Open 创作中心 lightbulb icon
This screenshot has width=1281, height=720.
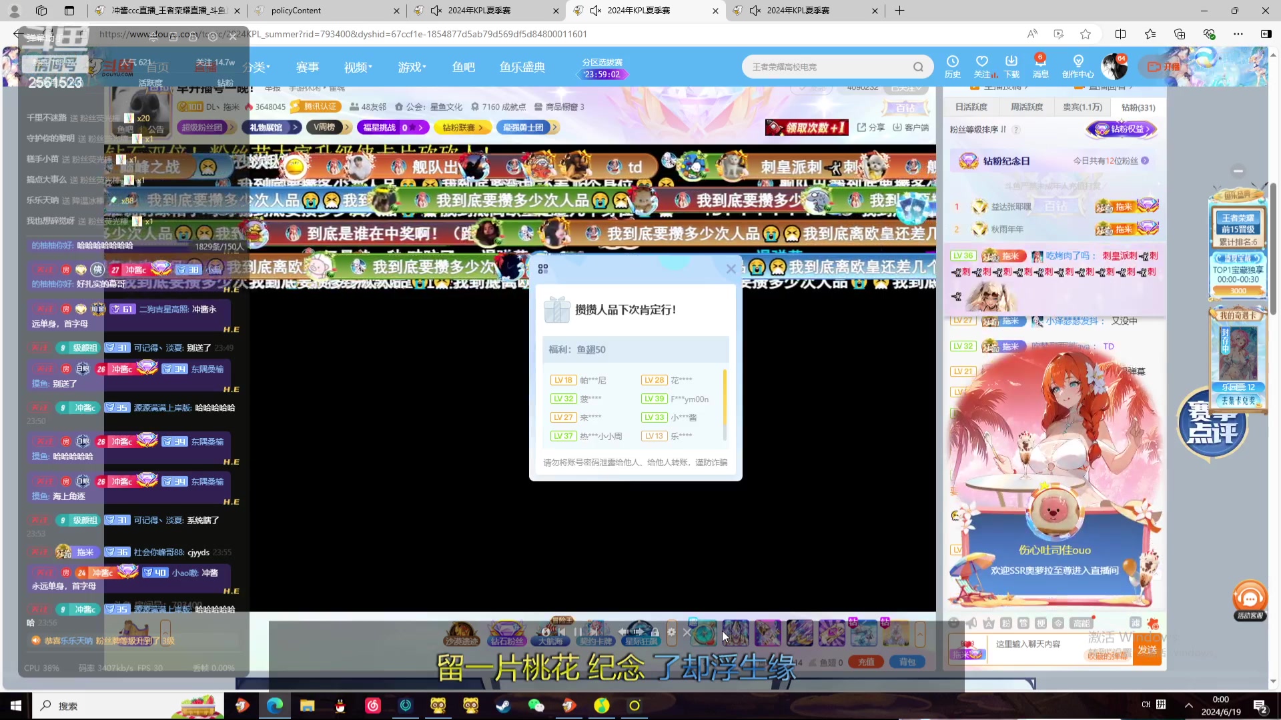point(1078,67)
